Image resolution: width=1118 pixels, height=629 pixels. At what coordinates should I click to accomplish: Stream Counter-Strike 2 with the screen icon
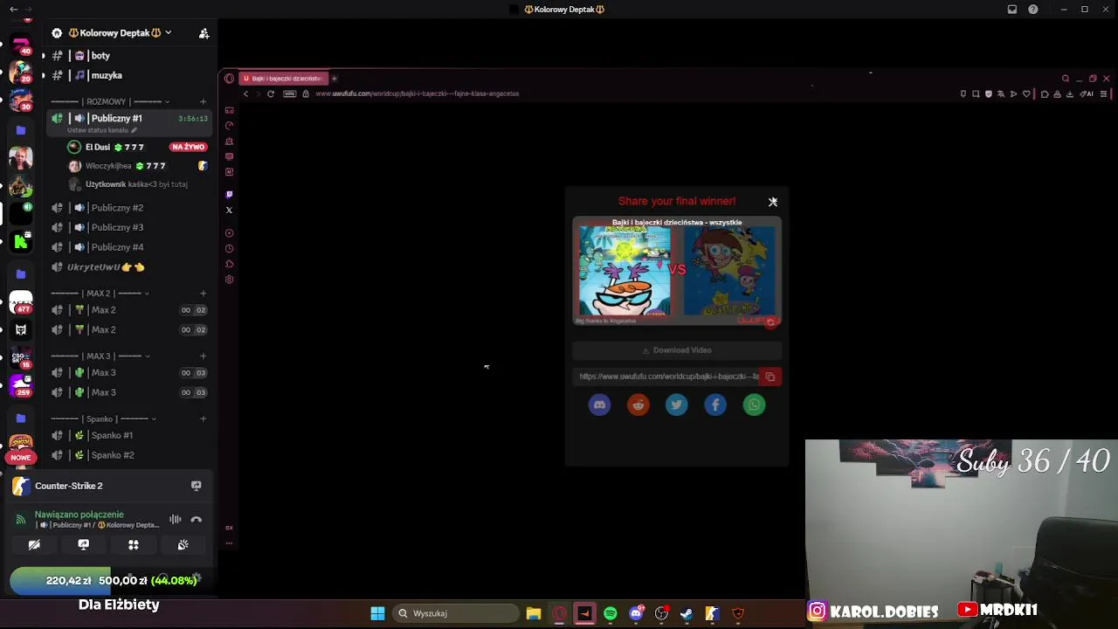point(197,486)
